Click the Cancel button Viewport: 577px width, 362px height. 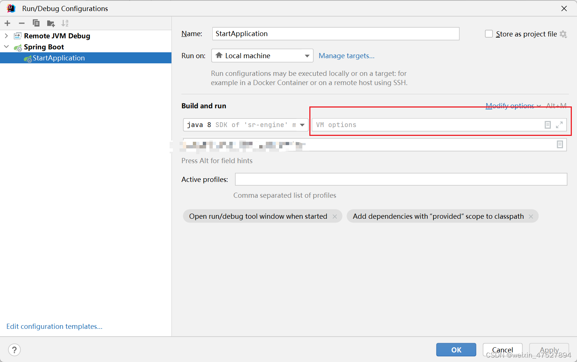pyautogui.click(x=503, y=350)
